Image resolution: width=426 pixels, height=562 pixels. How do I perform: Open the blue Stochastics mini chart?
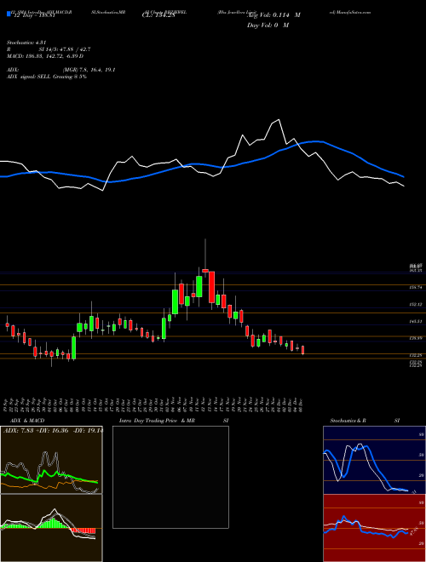[x=374, y=460]
